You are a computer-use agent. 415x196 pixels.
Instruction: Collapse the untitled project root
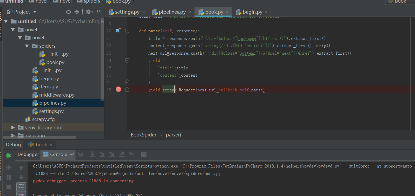click(6, 21)
